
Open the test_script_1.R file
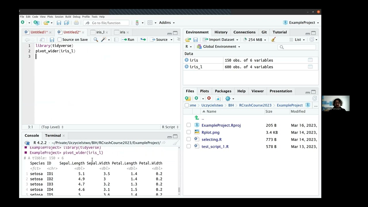coord(215,147)
